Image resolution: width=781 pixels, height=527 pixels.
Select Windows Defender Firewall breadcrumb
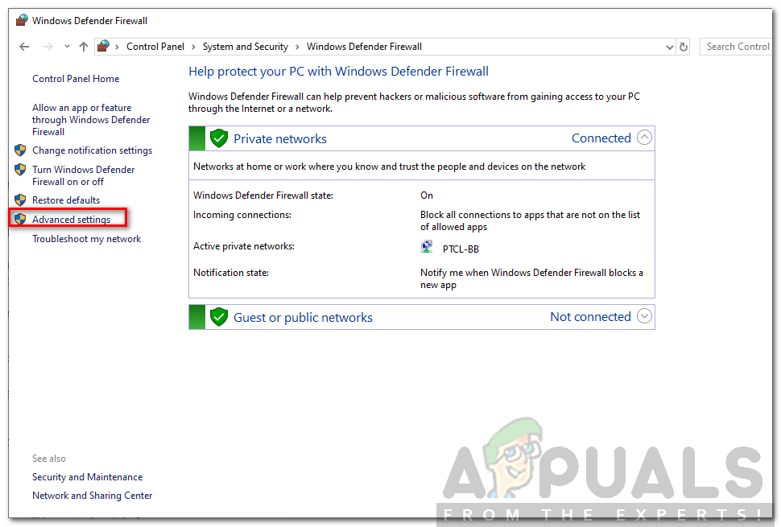tap(364, 47)
